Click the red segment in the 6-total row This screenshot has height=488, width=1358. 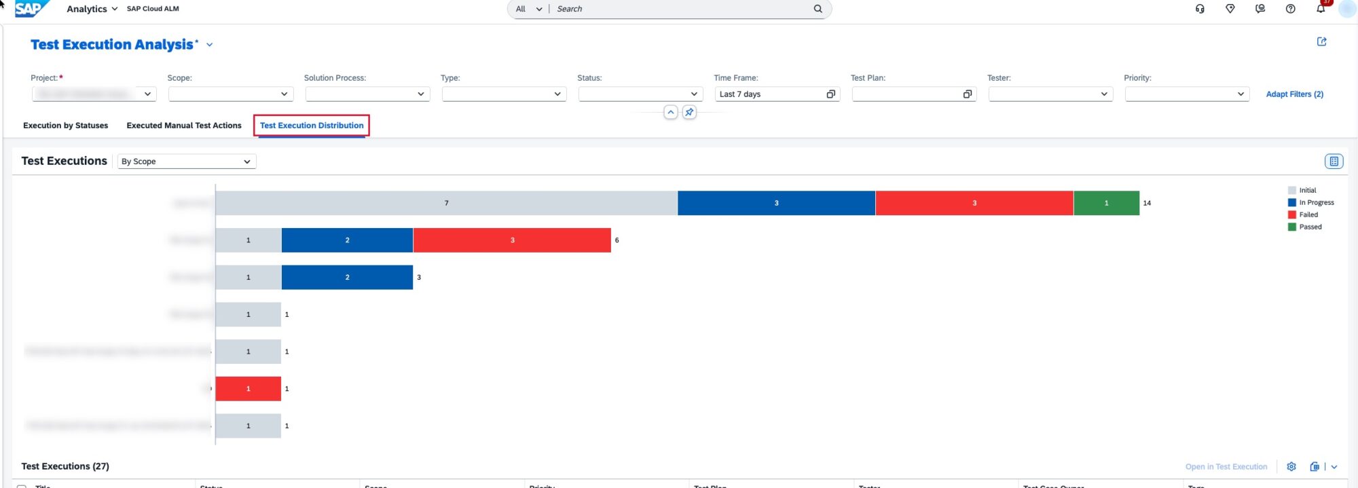click(512, 240)
